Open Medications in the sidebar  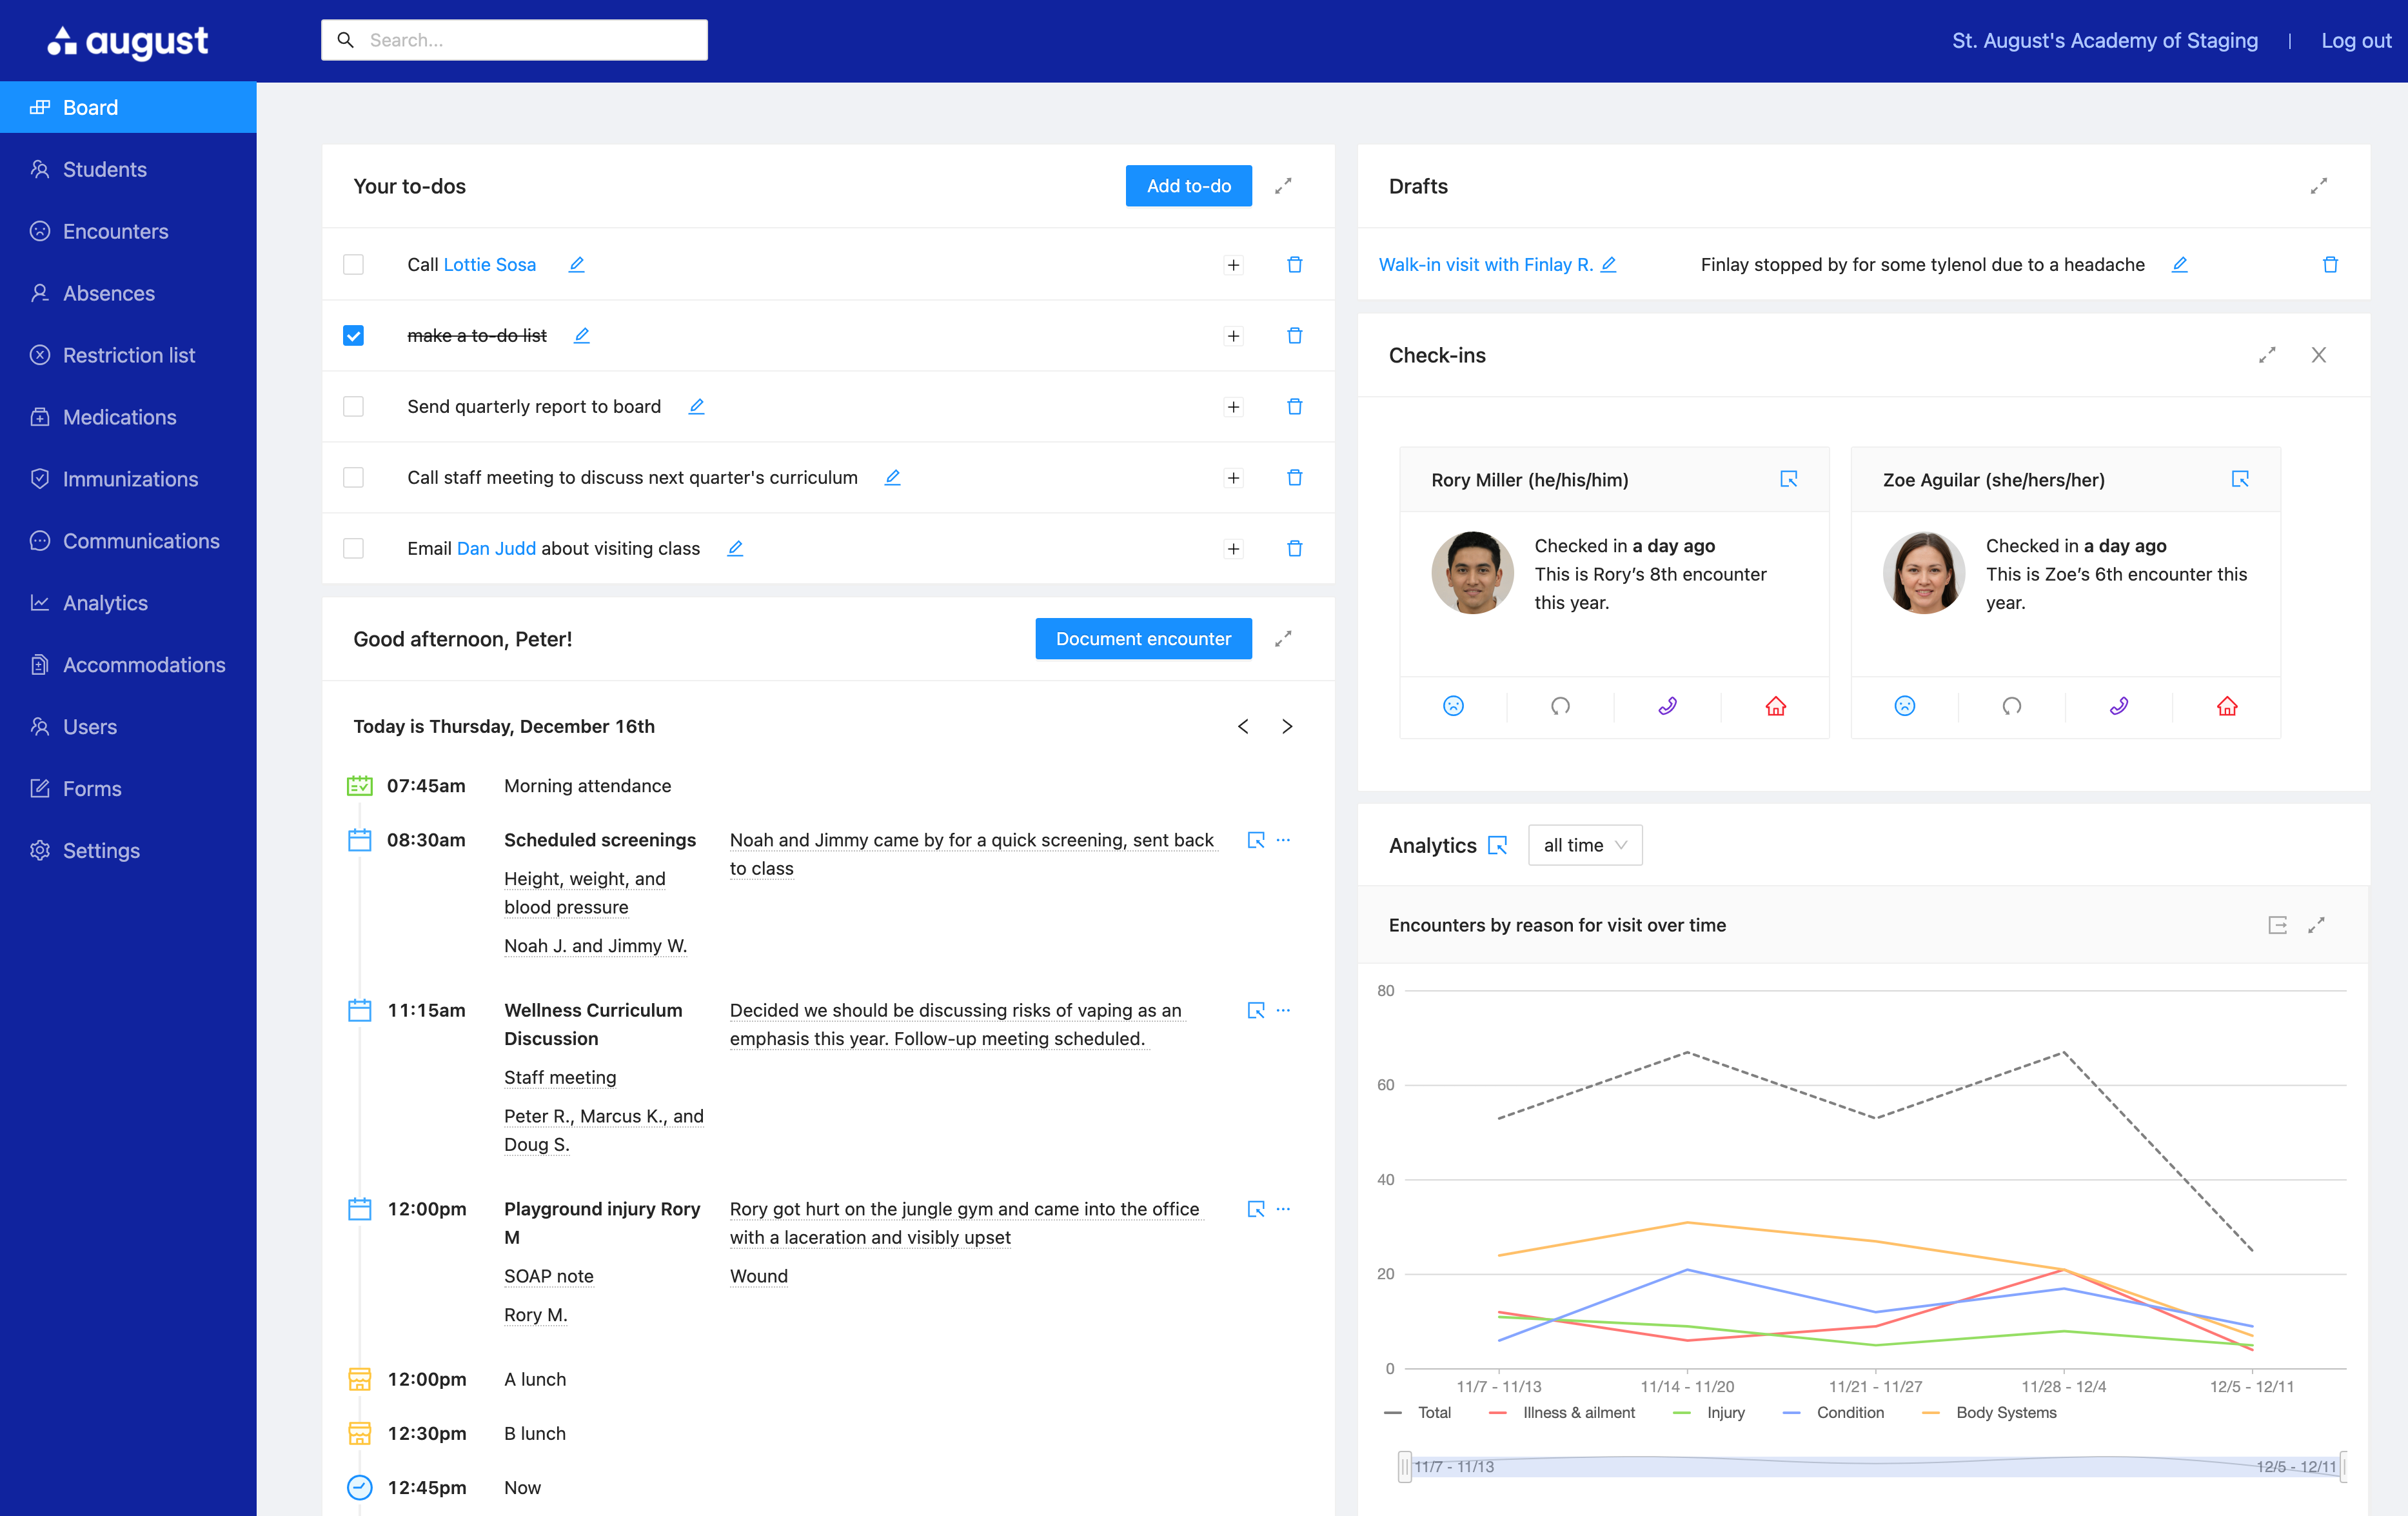click(119, 417)
